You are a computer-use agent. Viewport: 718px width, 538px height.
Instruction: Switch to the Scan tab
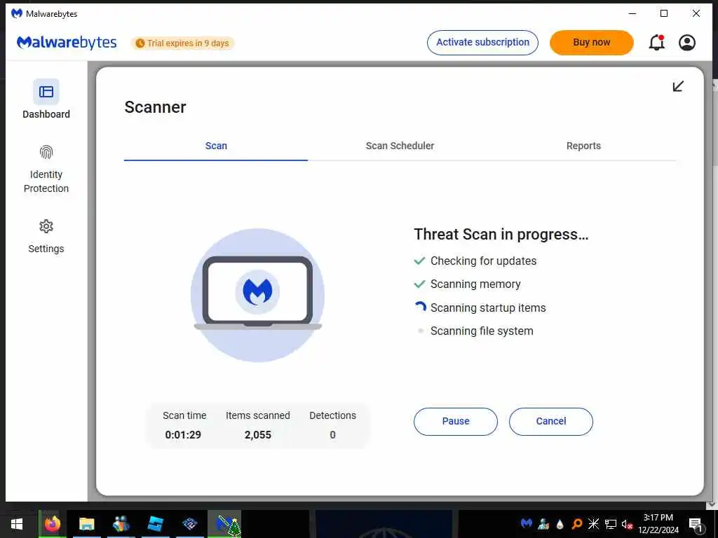pyautogui.click(x=216, y=146)
